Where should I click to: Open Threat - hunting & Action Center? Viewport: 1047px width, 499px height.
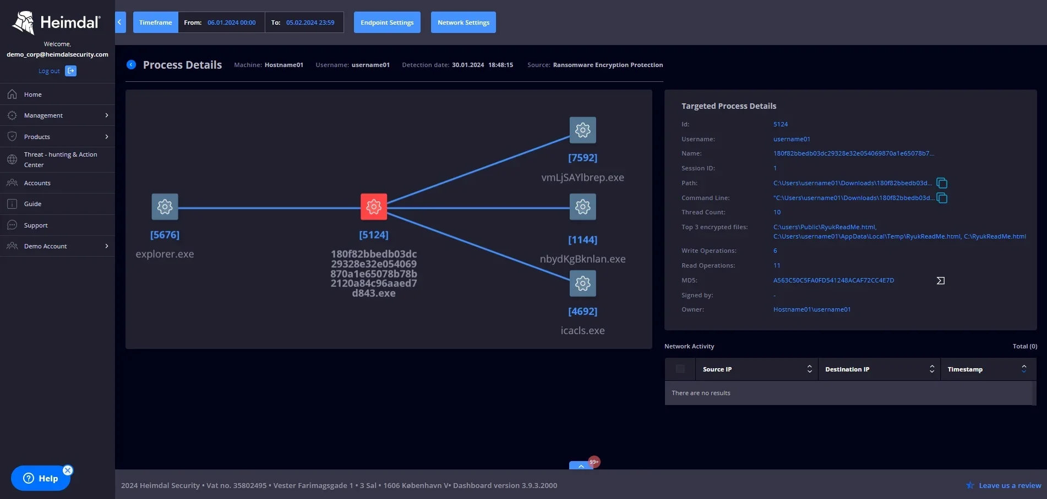point(57,160)
